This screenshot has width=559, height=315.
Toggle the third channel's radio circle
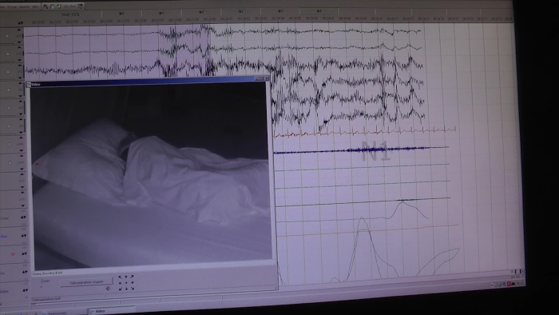tap(8, 72)
